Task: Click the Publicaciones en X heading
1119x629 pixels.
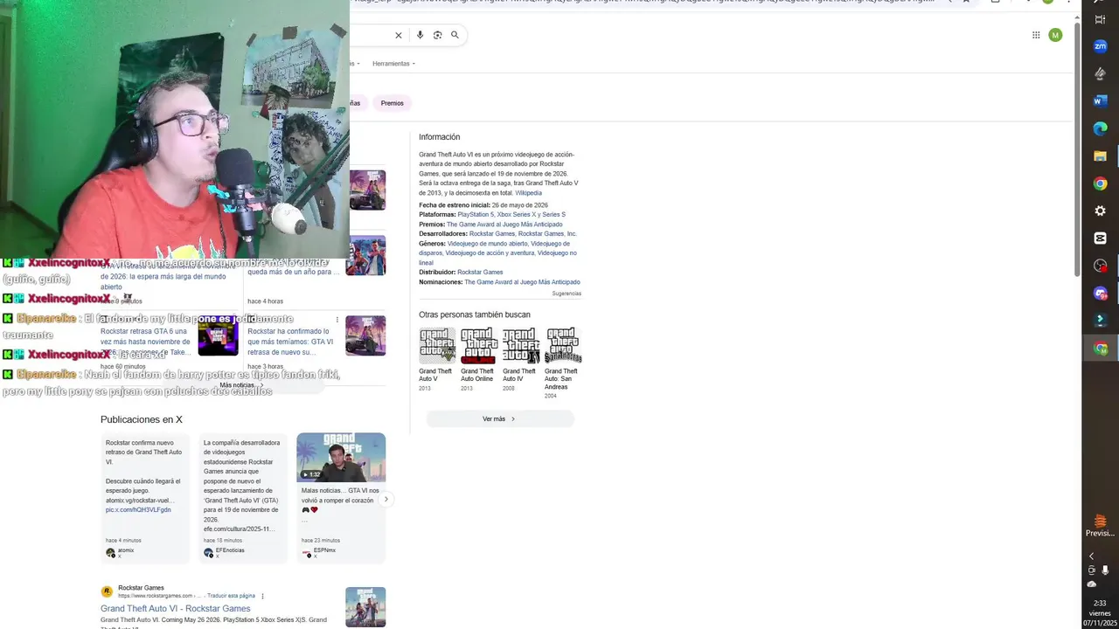Action: tap(142, 420)
